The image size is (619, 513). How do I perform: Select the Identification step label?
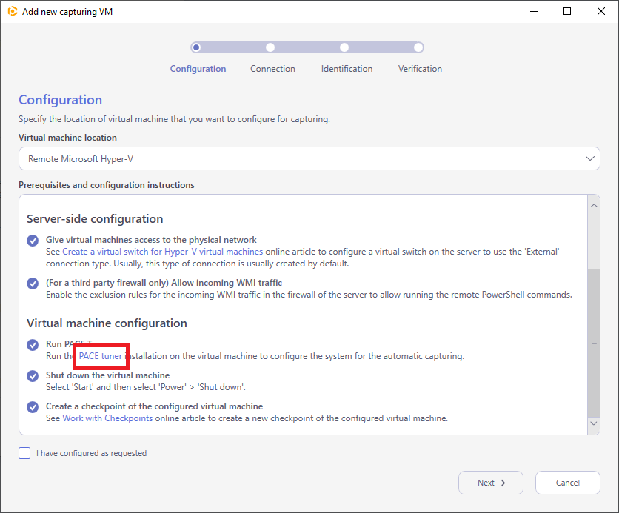point(347,69)
